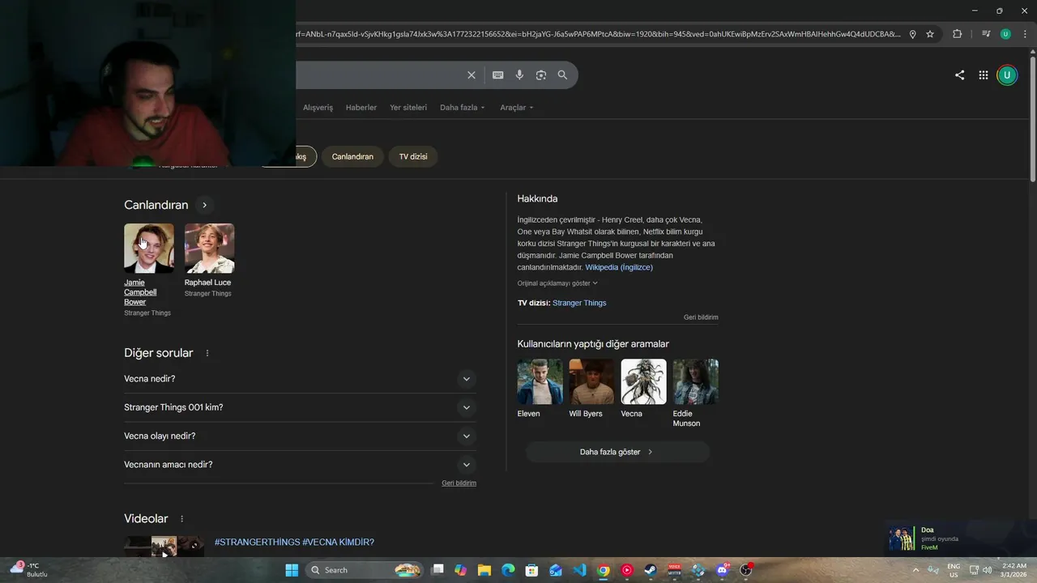Open the Google account avatar on the page
Viewport: 1037px width, 583px height.
(1006, 75)
